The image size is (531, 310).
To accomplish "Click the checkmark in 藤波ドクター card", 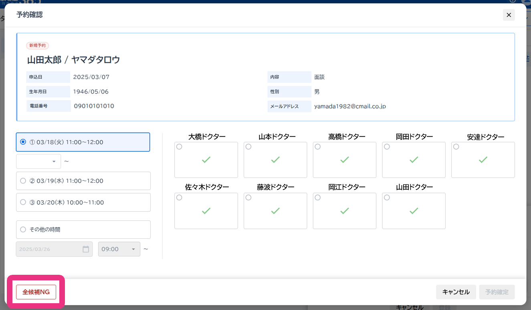I will [x=275, y=211].
